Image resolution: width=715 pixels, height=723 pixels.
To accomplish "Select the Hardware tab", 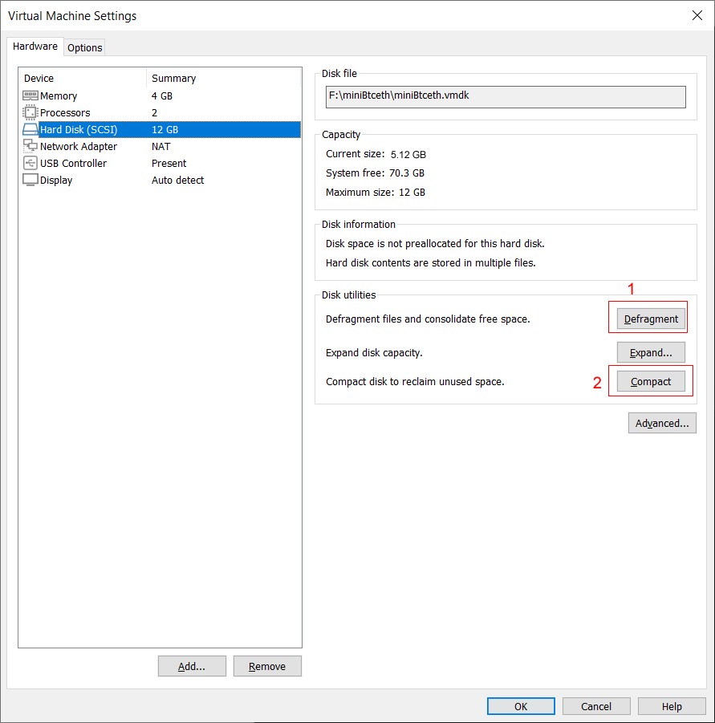I will [35, 47].
